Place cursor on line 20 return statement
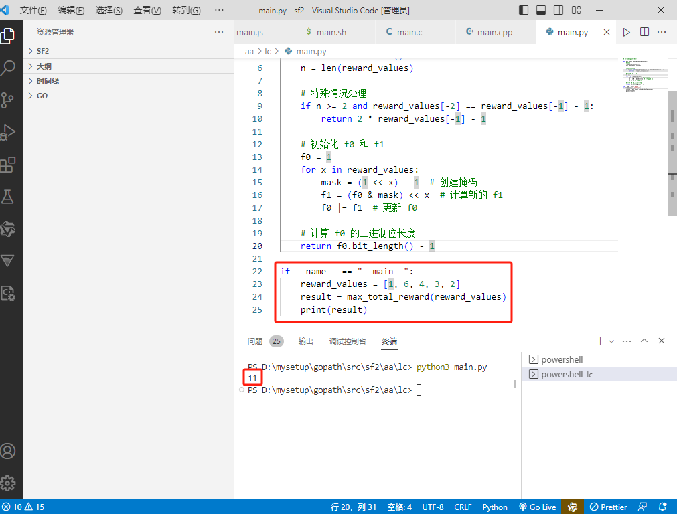 367,246
